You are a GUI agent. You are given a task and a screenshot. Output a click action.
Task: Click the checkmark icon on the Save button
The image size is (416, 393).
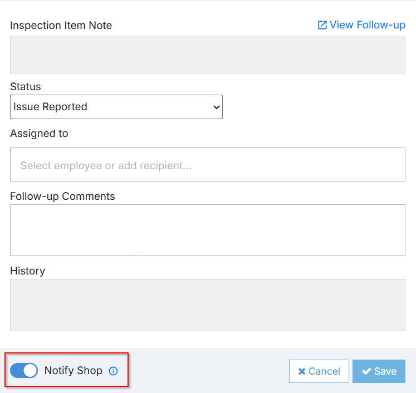(x=366, y=371)
